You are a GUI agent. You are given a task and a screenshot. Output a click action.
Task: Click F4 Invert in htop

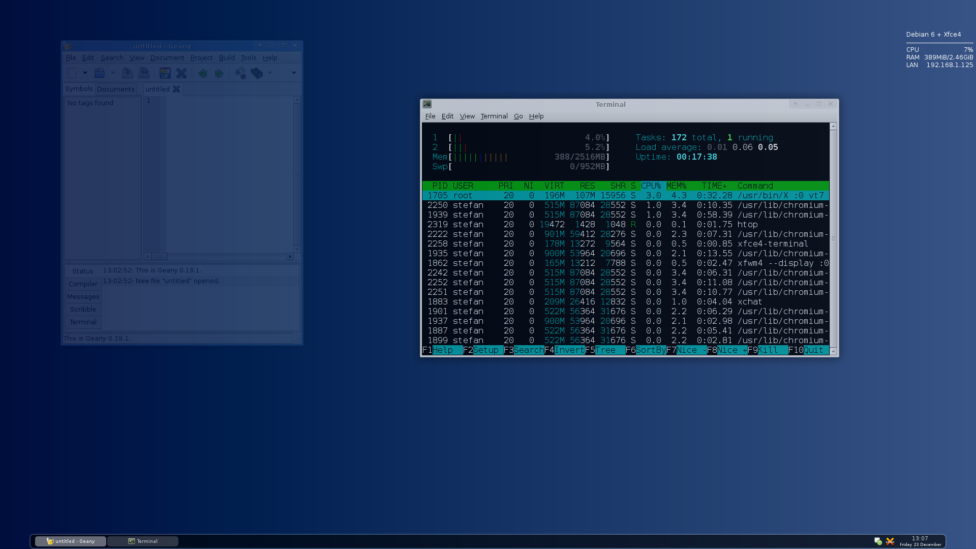pos(564,350)
